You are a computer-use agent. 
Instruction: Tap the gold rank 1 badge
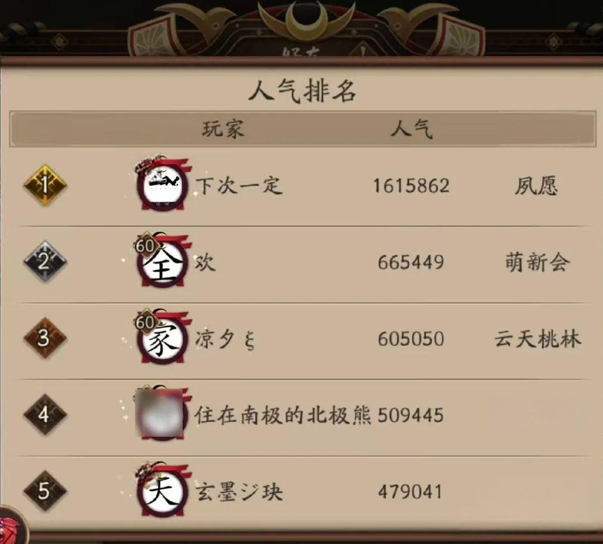(x=45, y=185)
